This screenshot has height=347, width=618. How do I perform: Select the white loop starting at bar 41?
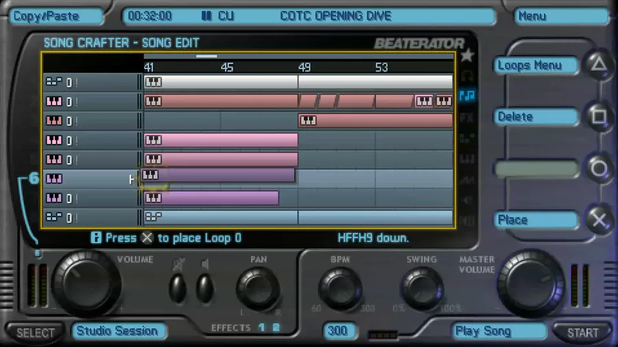pos(220,82)
